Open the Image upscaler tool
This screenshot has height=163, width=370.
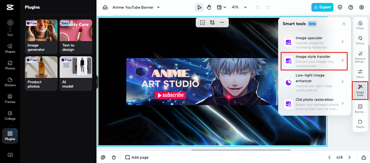pyautogui.click(x=314, y=42)
